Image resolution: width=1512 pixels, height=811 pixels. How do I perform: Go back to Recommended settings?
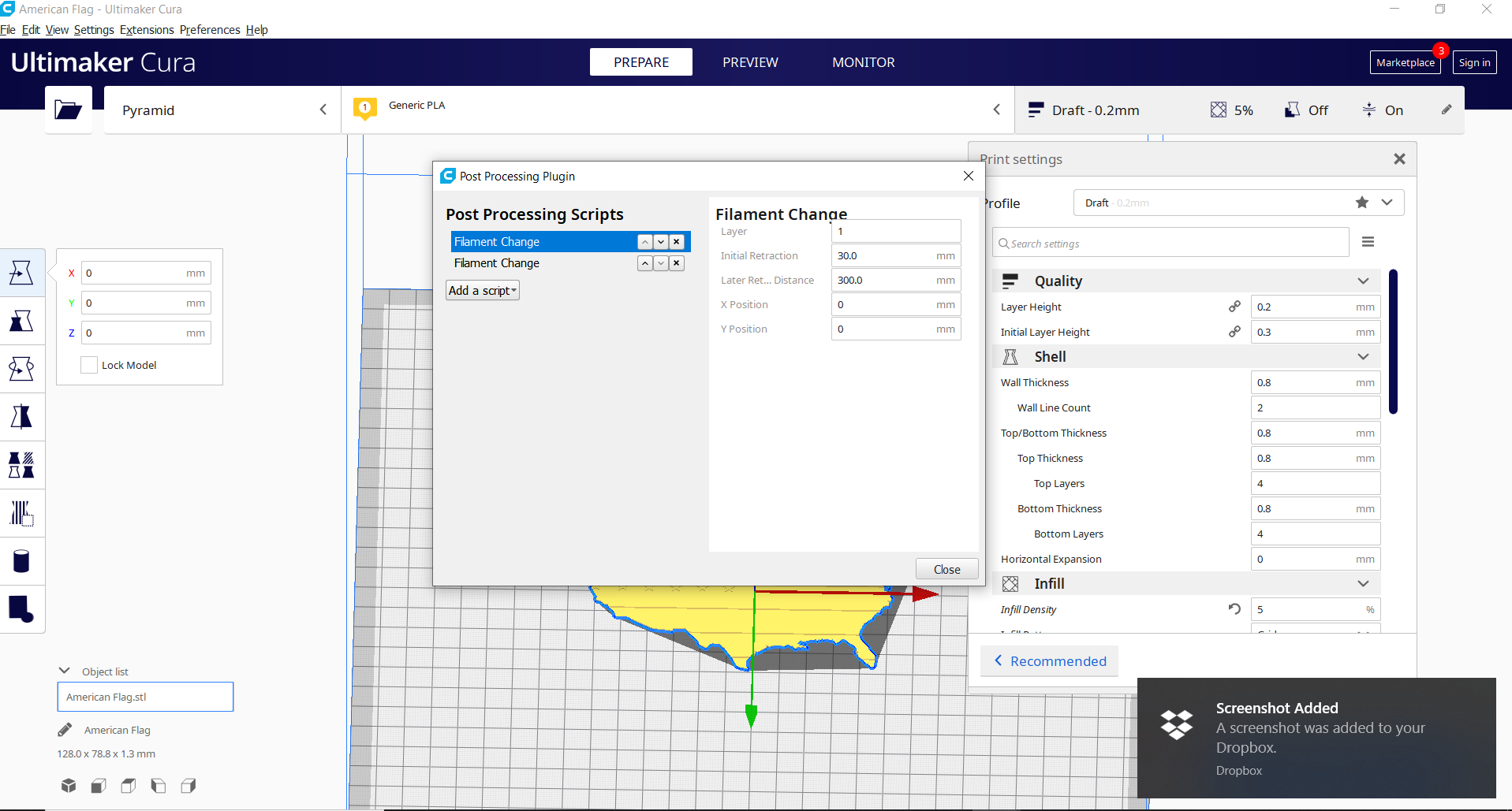[1050, 661]
